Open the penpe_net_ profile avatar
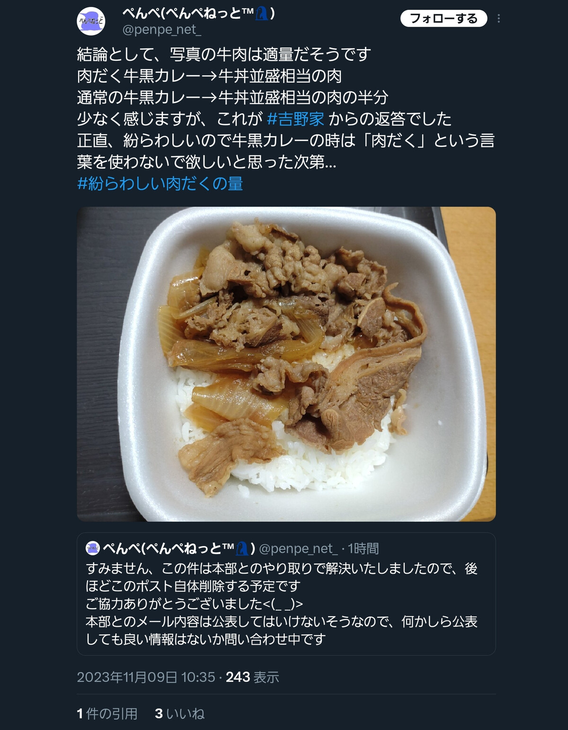The width and height of the screenshot is (568, 730). coord(91,21)
